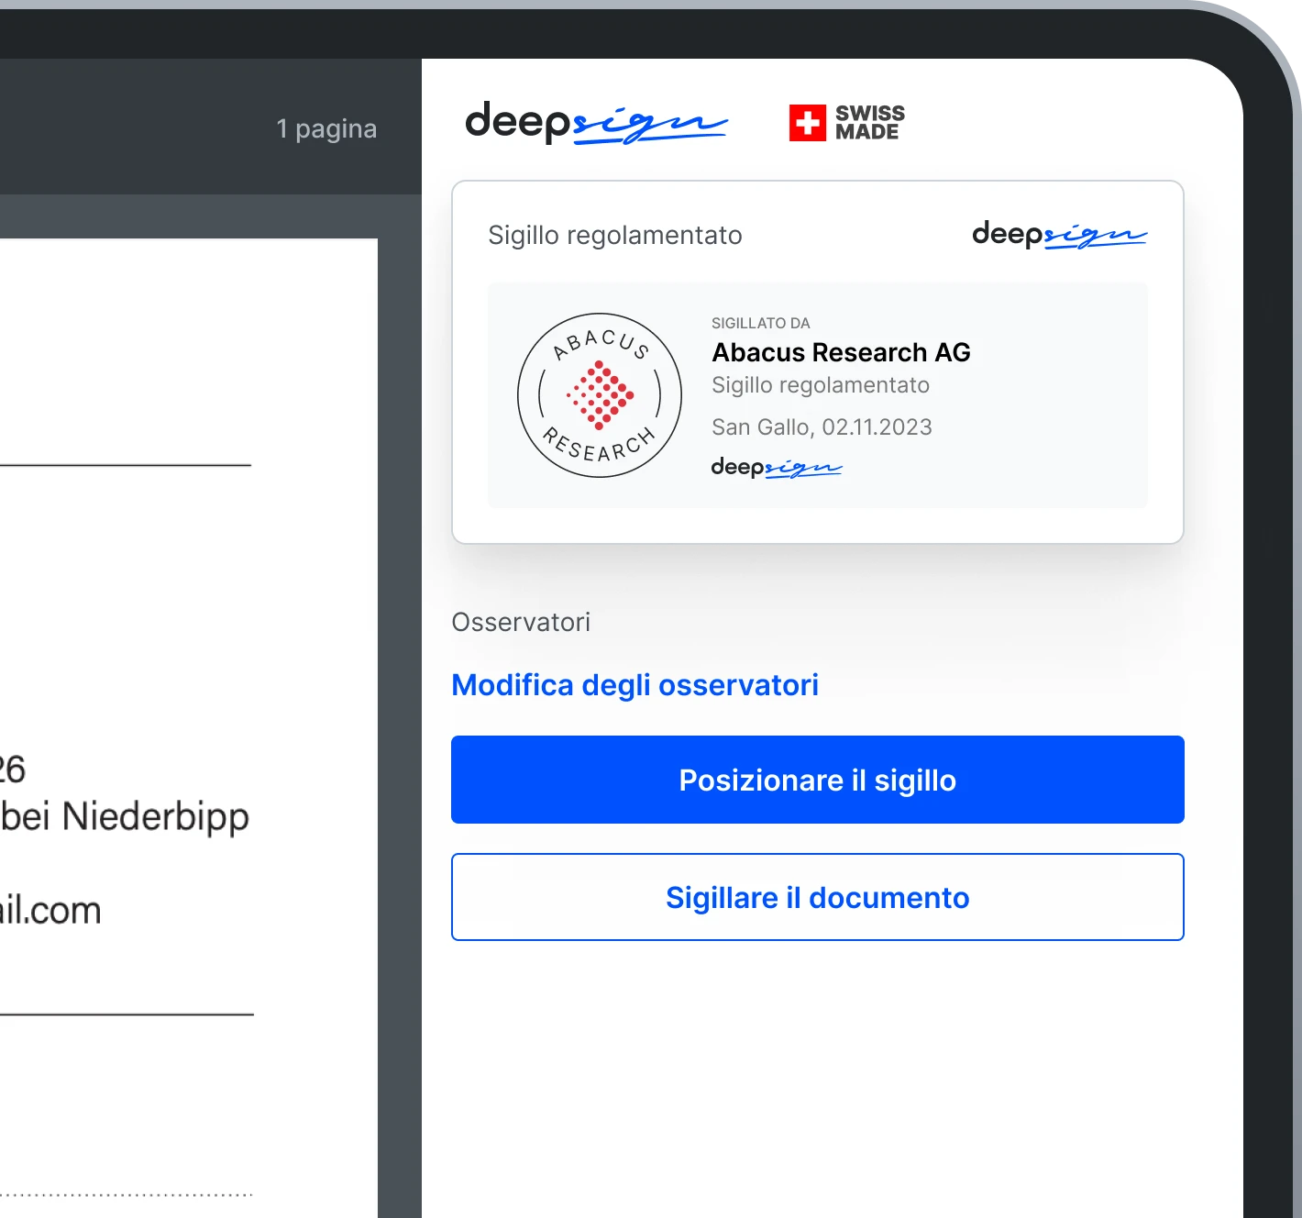Click the Posizionare il sigillo button

coord(818,780)
